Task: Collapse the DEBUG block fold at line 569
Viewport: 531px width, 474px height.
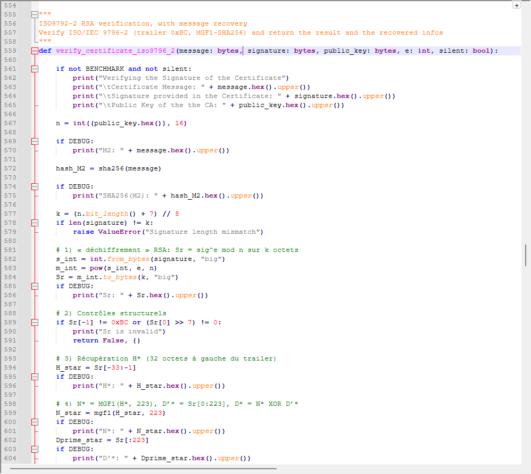Action: 35,141
